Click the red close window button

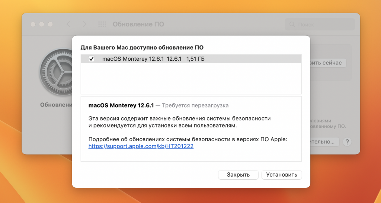pos(33,24)
